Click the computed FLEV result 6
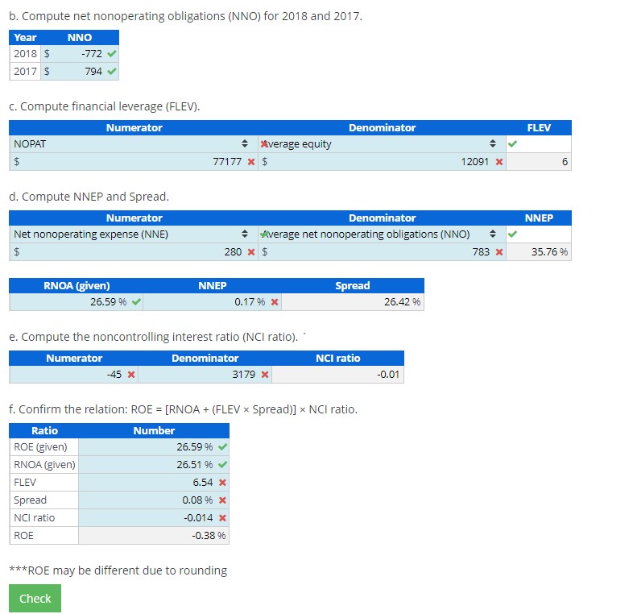Image resolution: width=637 pixels, height=614 pixels. coord(539,162)
